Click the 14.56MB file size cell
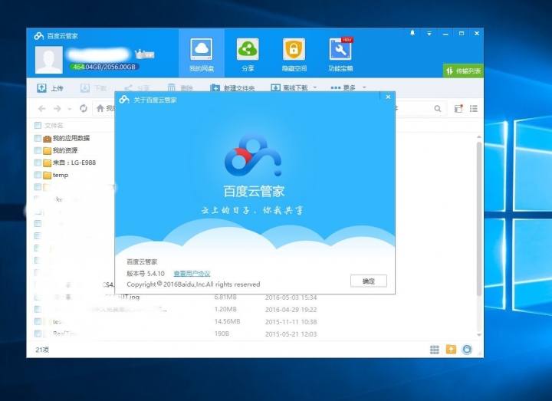The width and height of the screenshot is (552, 401). [x=228, y=321]
